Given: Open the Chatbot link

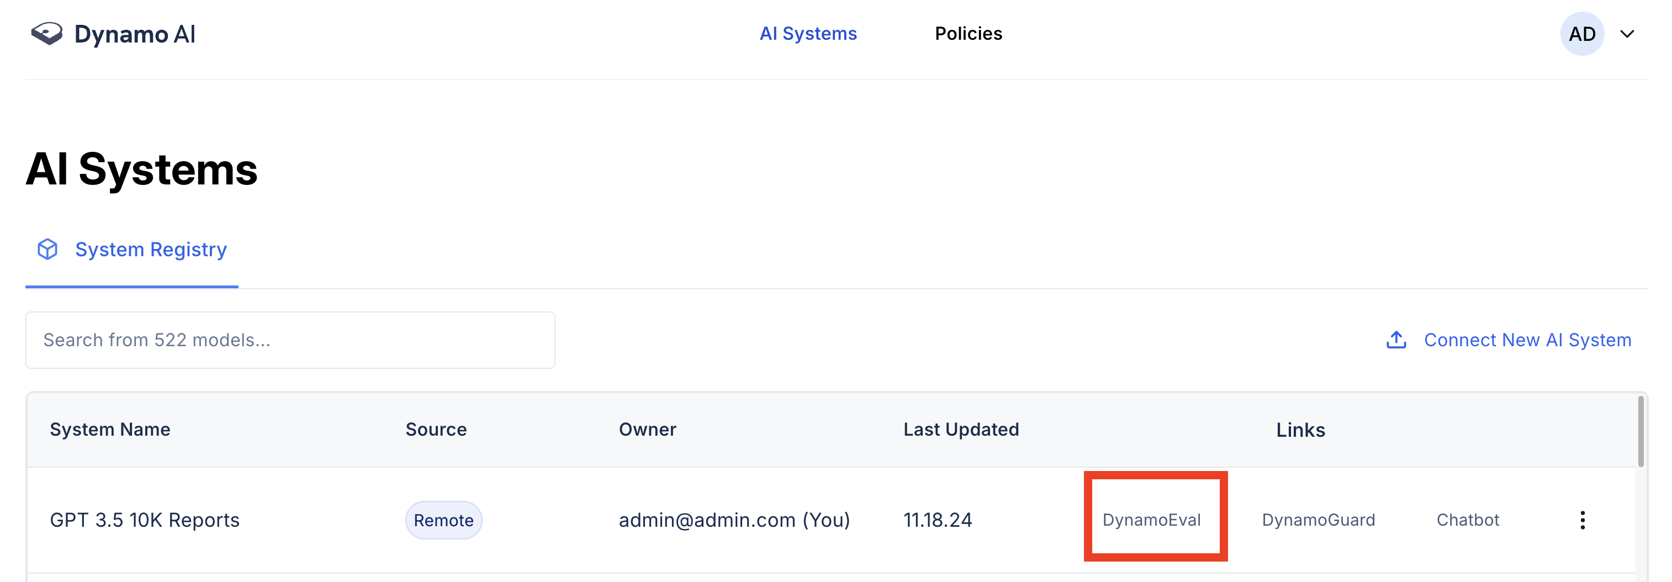Looking at the screenshot, I should pos(1468,520).
